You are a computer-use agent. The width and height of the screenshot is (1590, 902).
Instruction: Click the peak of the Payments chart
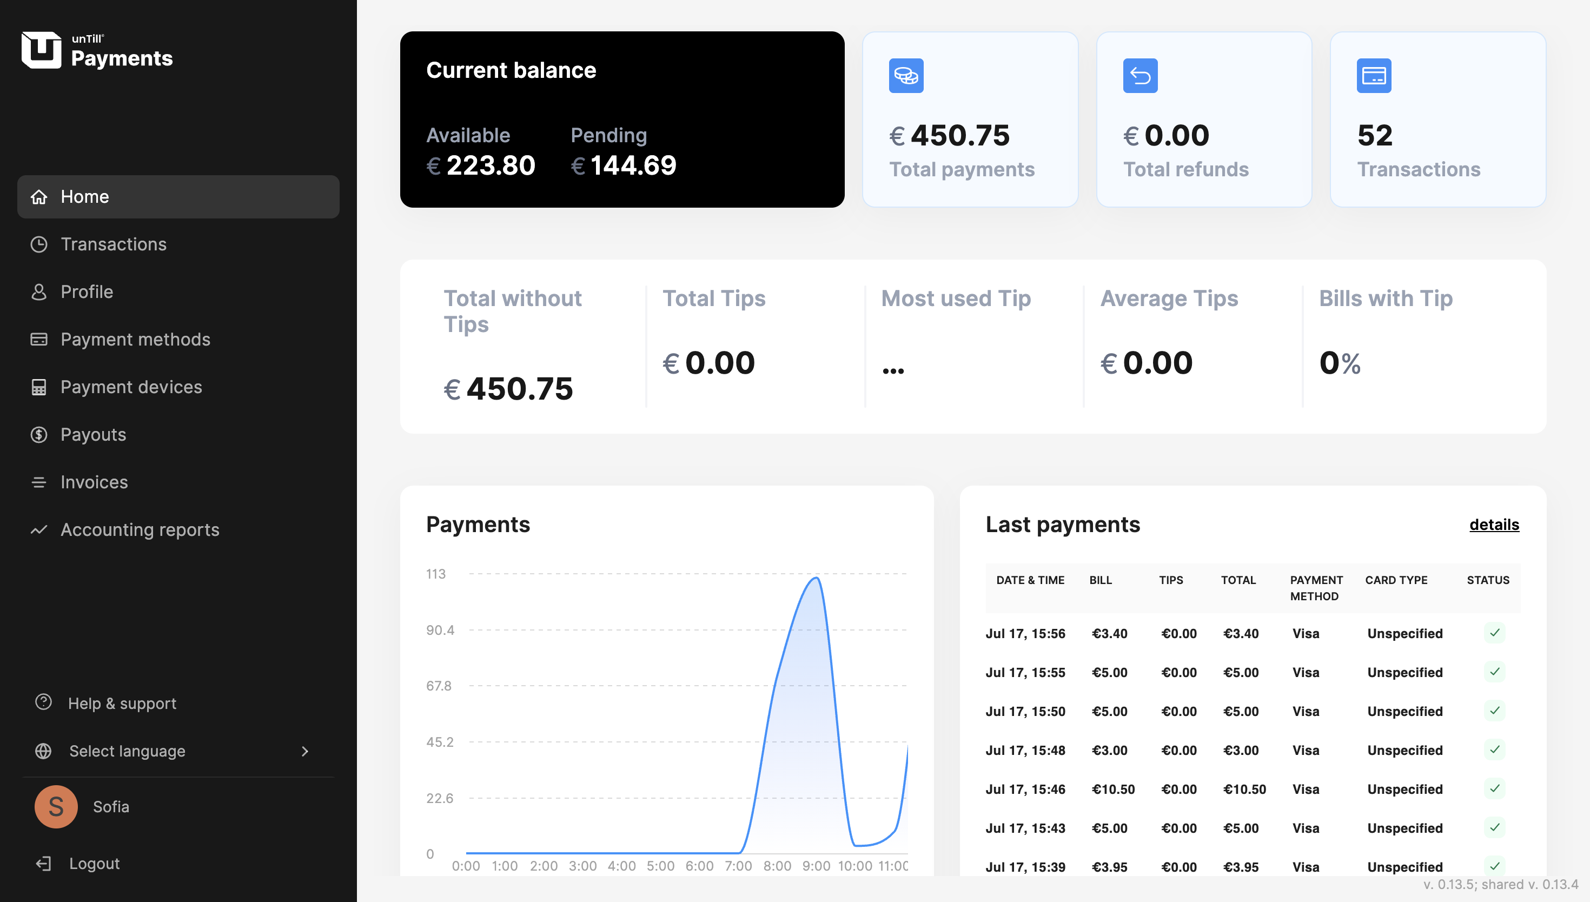[x=817, y=578]
